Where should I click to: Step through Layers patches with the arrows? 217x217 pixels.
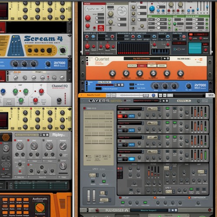[x=161, y=101]
